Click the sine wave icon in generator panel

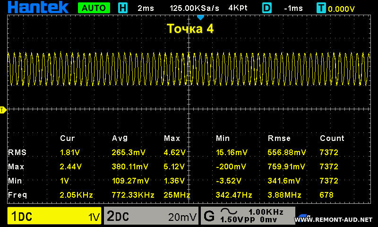[229, 211]
